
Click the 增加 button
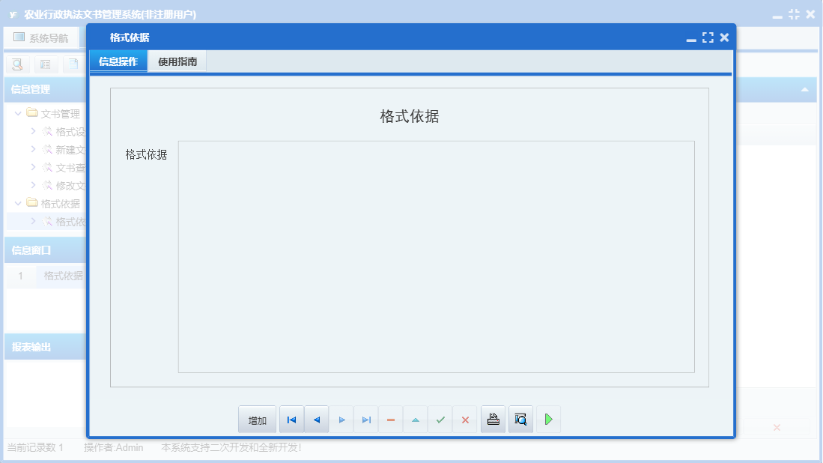pos(257,419)
